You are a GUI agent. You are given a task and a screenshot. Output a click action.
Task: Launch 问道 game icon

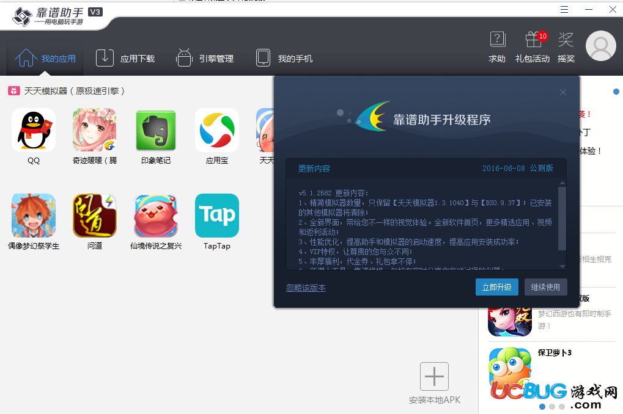click(95, 216)
